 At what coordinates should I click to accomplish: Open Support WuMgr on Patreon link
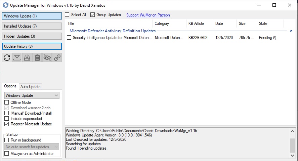tap(148, 15)
